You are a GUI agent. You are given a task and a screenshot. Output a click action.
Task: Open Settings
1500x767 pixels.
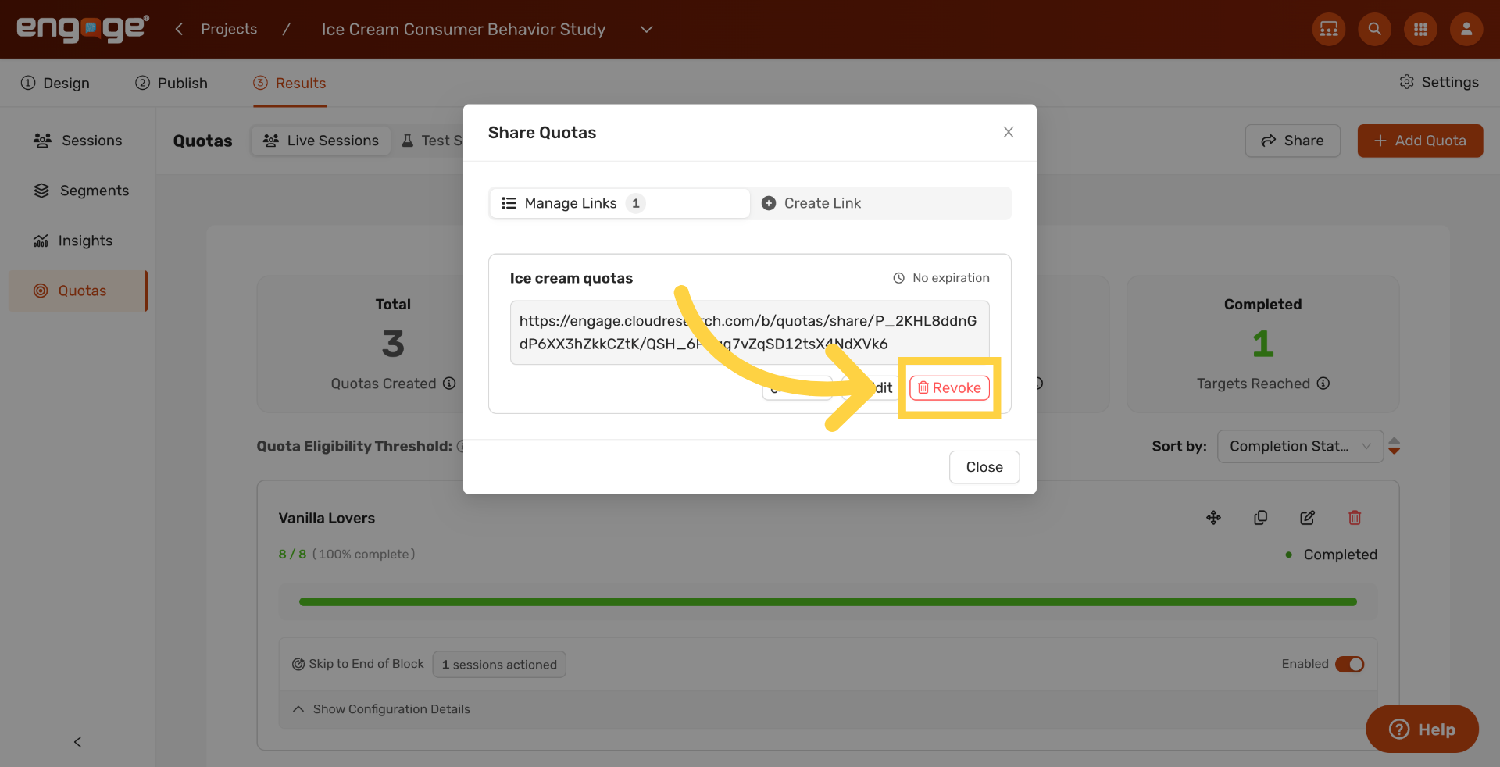click(x=1439, y=82)
